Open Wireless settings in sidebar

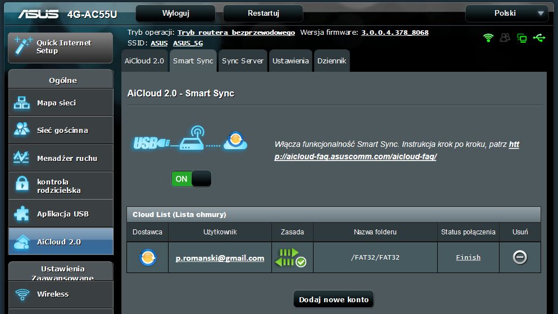click(61, 294)
